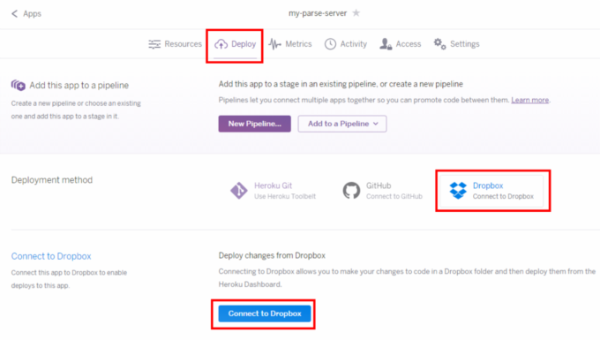Screen dimensions: 600x340
Task: Click the Access user lock icon
Action: (386, 44)
